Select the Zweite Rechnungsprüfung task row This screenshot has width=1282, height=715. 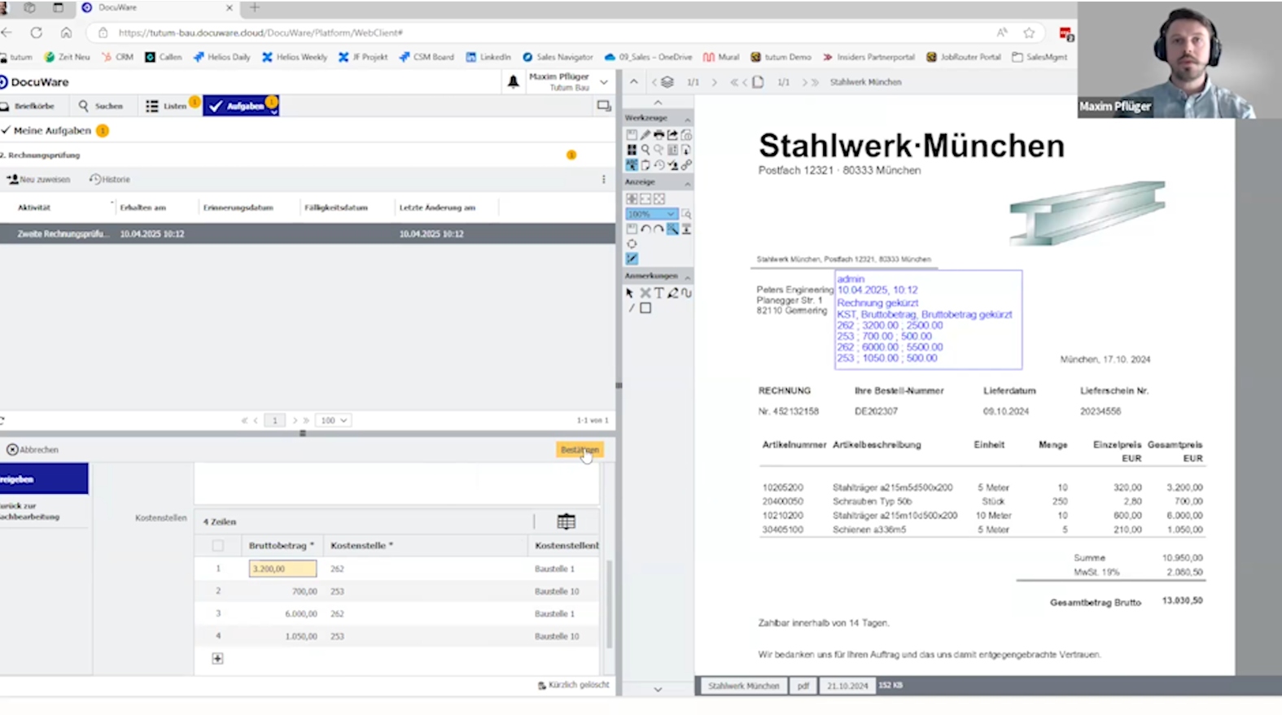(x=308, y=233)
